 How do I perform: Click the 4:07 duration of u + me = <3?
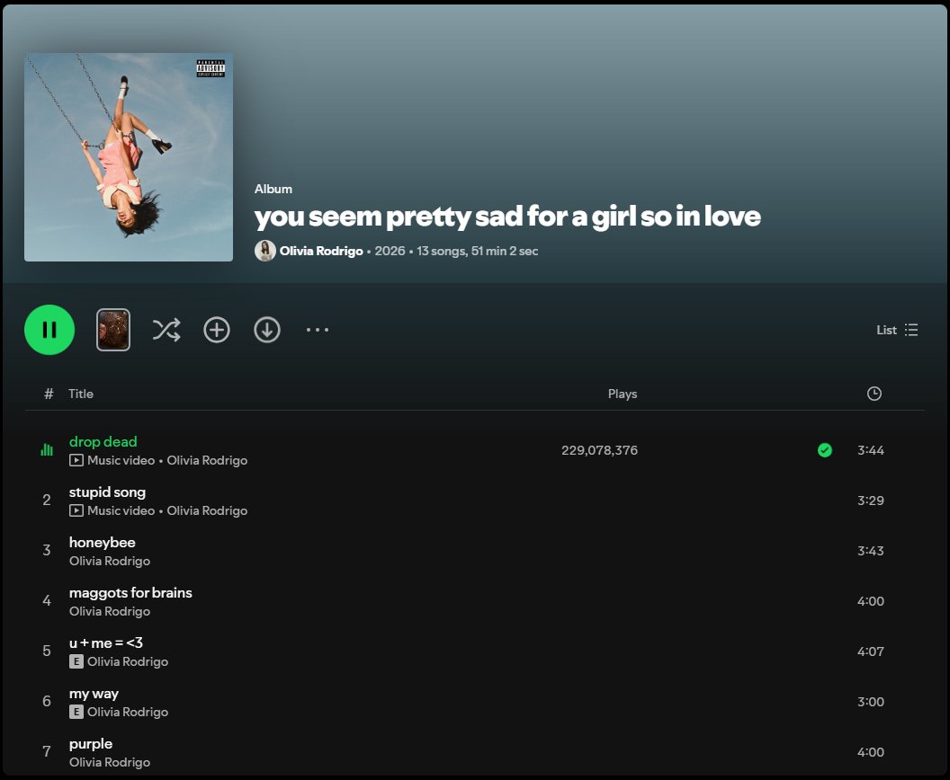[870, 651]
